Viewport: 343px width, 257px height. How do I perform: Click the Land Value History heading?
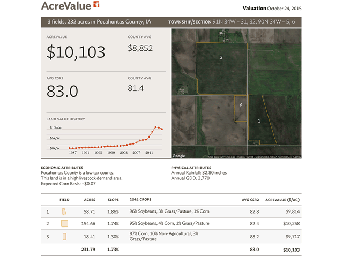tap(65, 119)
